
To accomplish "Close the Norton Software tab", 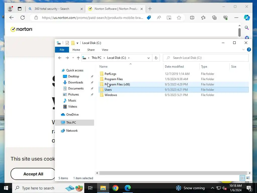I will click(x=142, y=9).
